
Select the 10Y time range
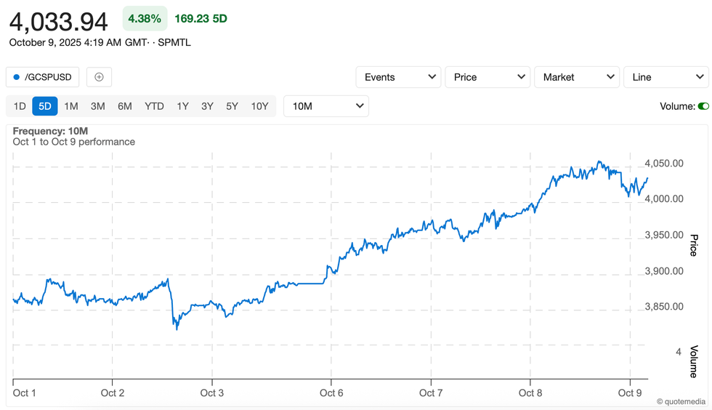pyautogui.click(x=259, y=106)
